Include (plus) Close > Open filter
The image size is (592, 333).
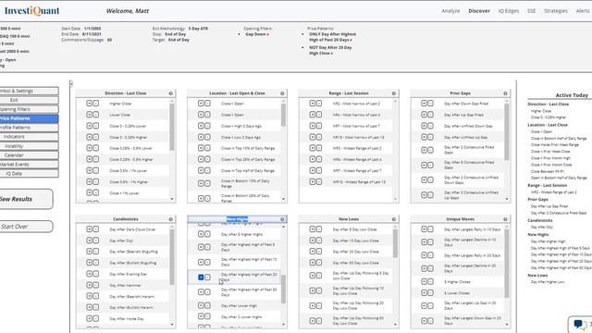(201, 103)
